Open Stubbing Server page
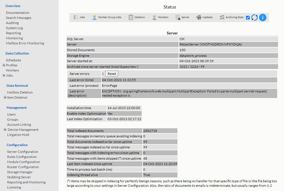The image size is (284, 191). coord(19,177)
